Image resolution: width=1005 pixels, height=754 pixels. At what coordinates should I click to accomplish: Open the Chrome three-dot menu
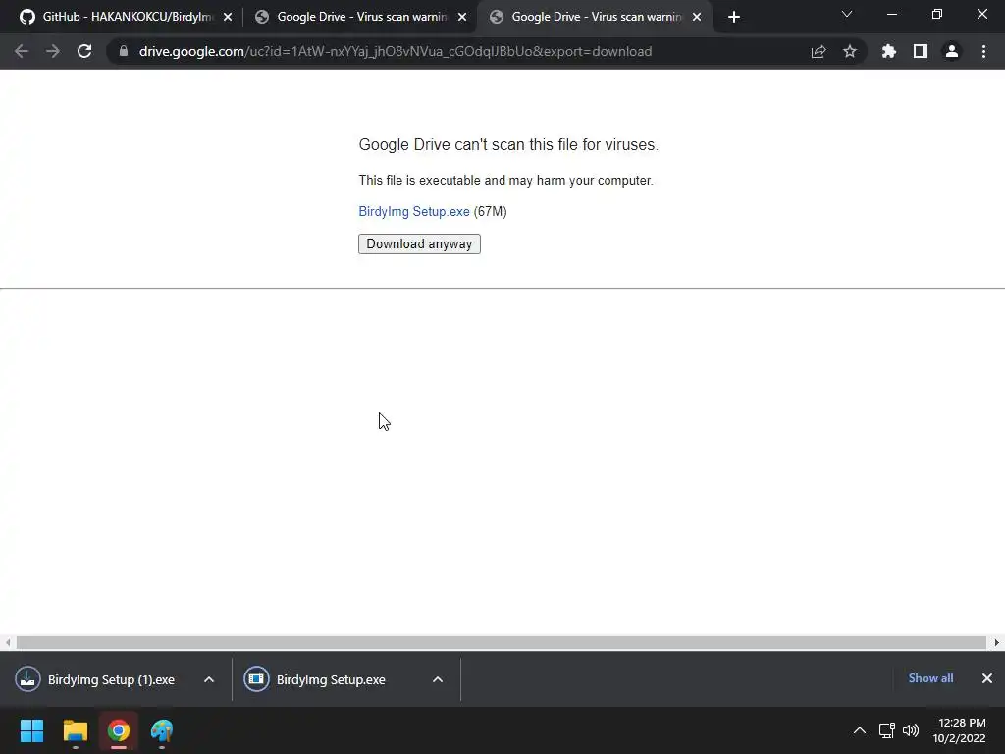pyautogui.click(x=983, y=51)
